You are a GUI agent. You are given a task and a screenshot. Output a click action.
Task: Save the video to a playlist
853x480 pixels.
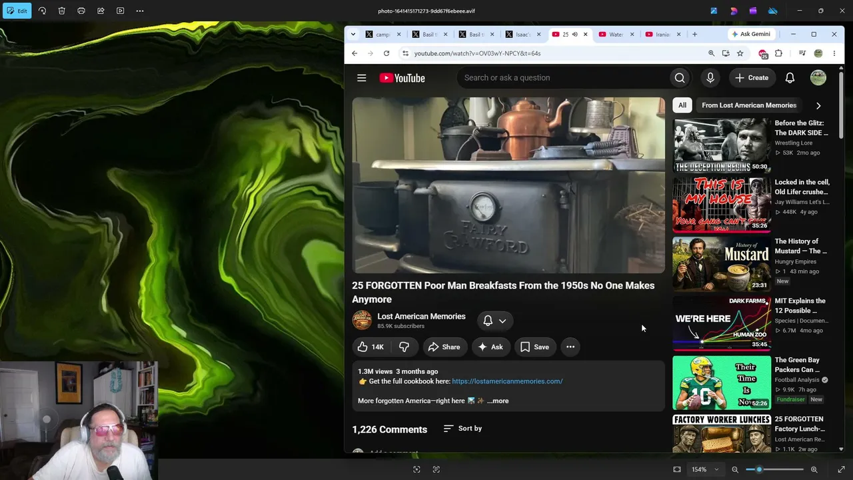[534, 347]
